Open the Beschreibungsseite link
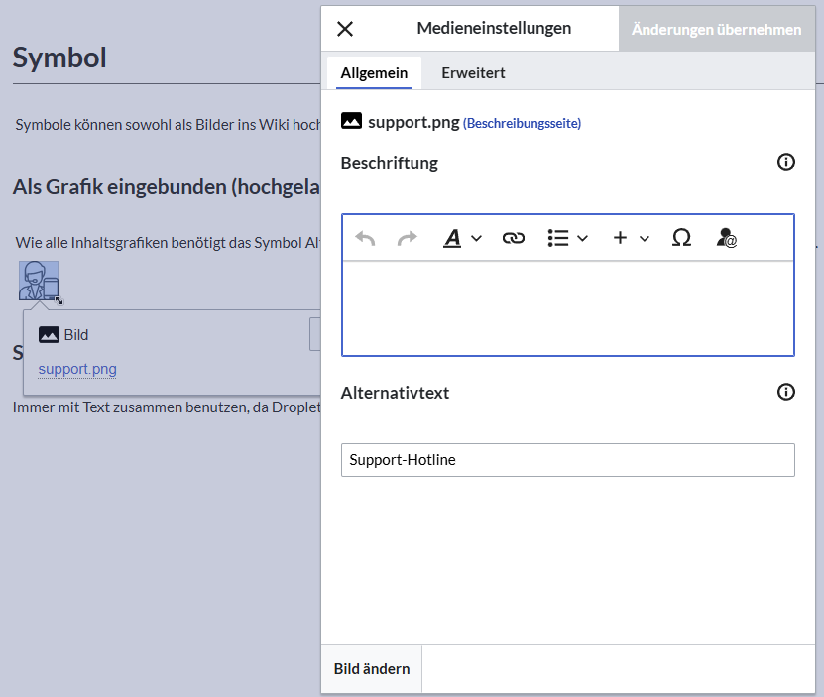Image resolution: width=824 pixels, height=697 pixels. [522, 124]
